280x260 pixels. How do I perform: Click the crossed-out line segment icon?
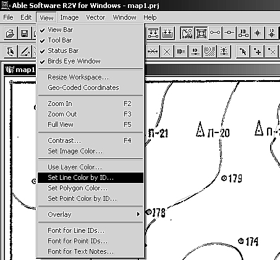[153, 51]
